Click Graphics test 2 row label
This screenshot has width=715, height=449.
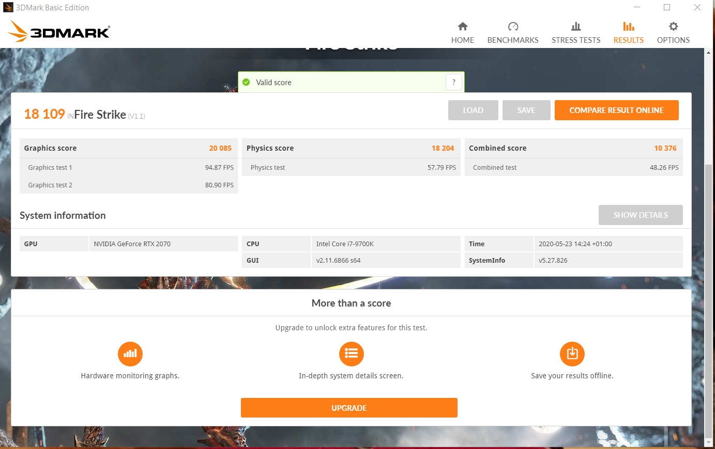[x=50, y=185]
